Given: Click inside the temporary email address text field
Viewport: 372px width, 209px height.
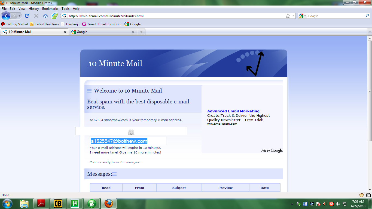Looking at the screenshot, I should [128, 141].
